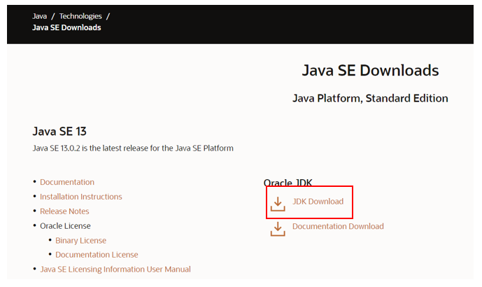The image size is (482, 287).
Task: Open the Documentation Download link
Action: tap(338, 226)
